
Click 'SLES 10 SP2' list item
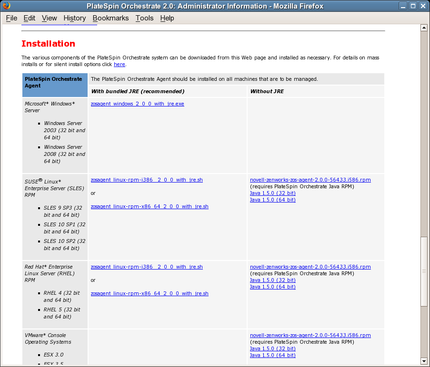click(x=64, y=245)
